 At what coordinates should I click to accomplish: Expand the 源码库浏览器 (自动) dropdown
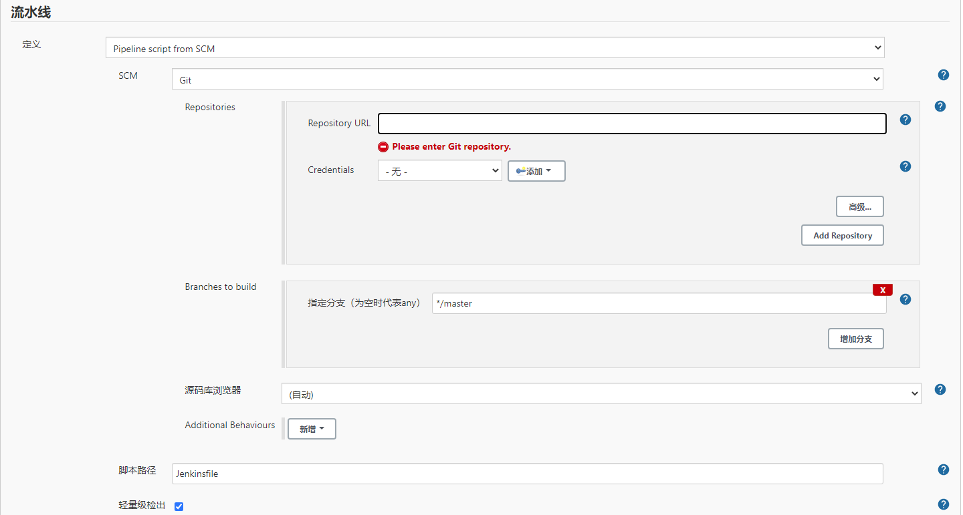pyautogui.click(x=601, y=394)
